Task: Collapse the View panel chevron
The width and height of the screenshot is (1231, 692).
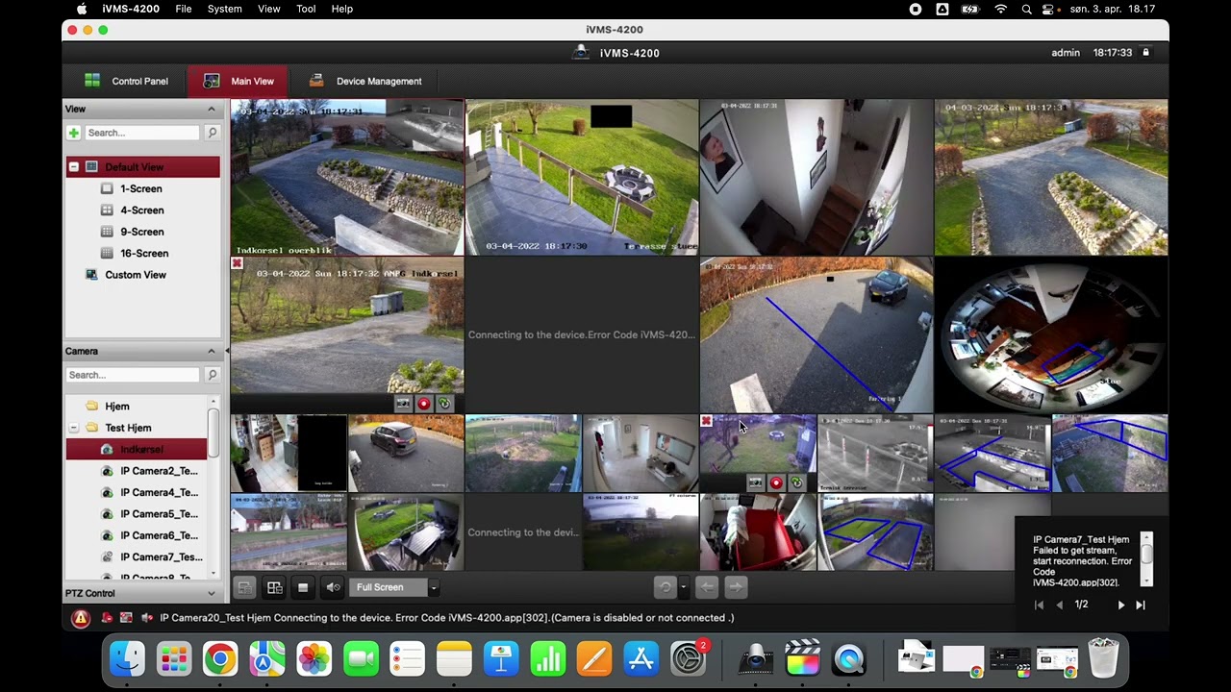Action: tap(212, 110)
